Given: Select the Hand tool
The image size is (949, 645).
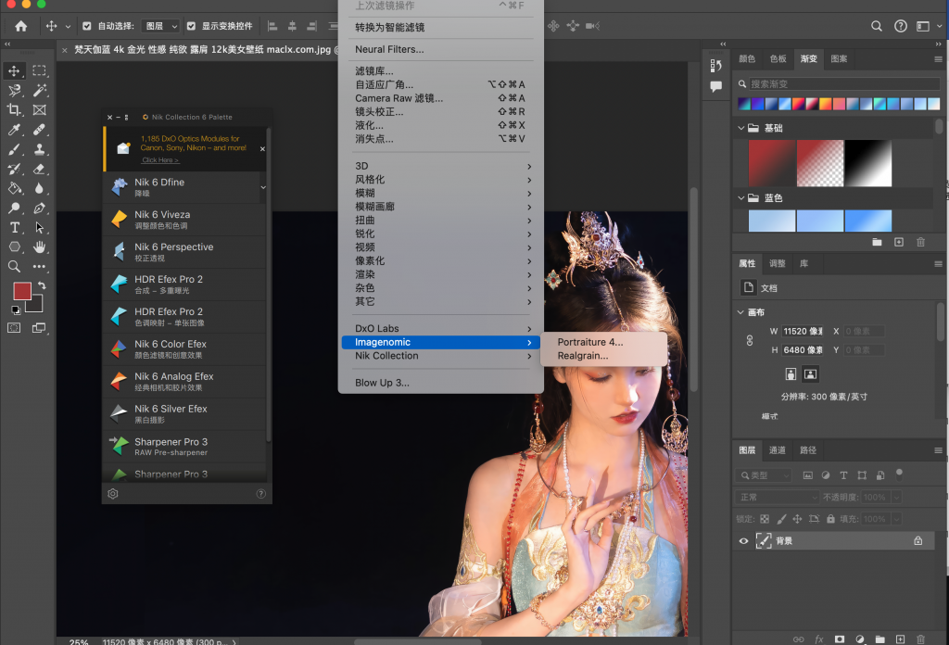Looking at the screenshot, I should (41, 247).
